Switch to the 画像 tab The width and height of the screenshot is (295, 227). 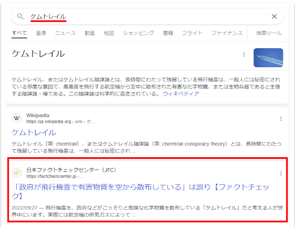click(x=41, y=33)
